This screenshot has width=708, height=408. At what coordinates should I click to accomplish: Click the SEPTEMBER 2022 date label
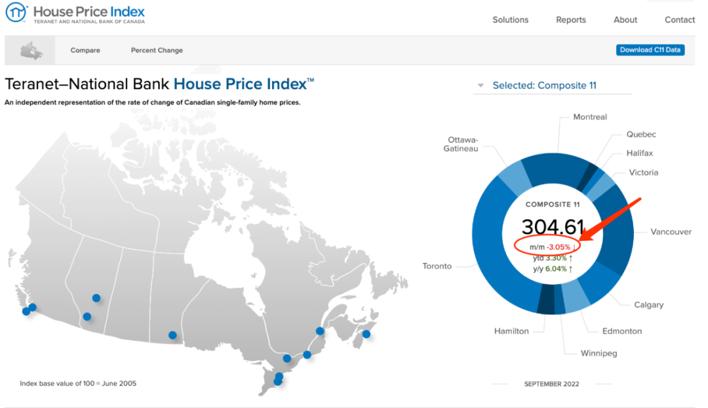coord(551,384)
